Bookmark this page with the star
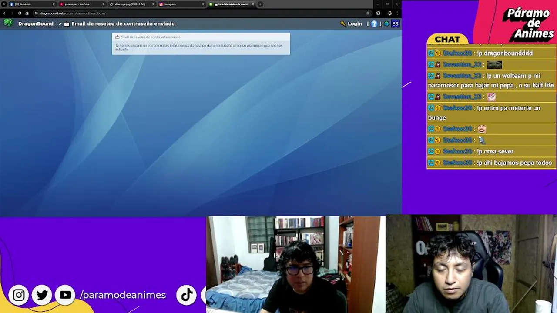557x313 pixels. tap(368, 13)
